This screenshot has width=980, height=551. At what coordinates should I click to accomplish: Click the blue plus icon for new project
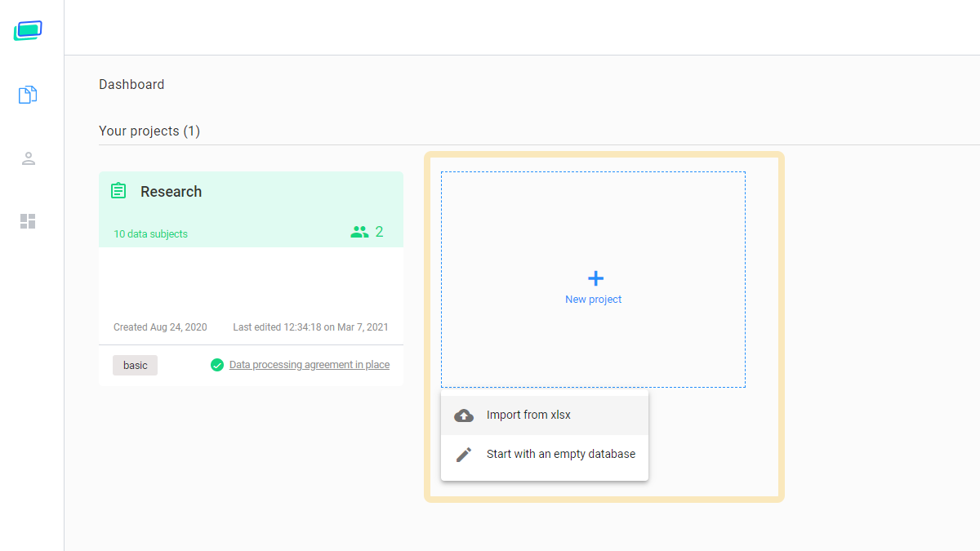(595, 278)
